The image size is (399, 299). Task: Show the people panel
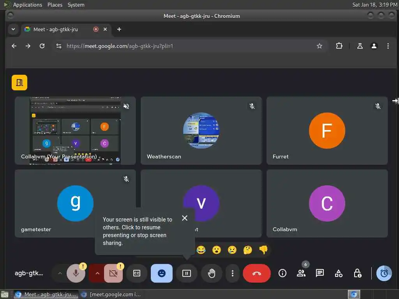point(301,273)
